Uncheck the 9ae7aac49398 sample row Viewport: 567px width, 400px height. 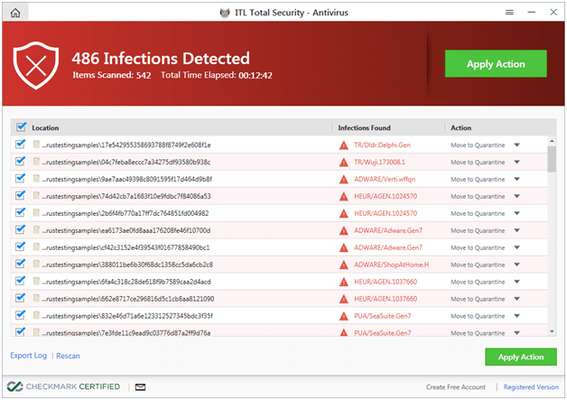pos(20,178)
